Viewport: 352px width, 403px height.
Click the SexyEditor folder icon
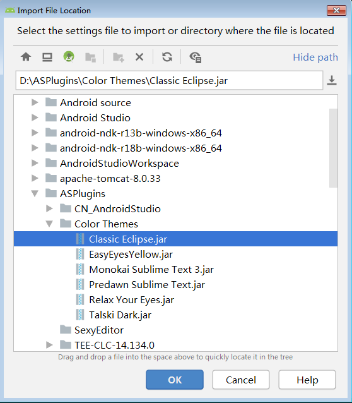click(66, 330)
